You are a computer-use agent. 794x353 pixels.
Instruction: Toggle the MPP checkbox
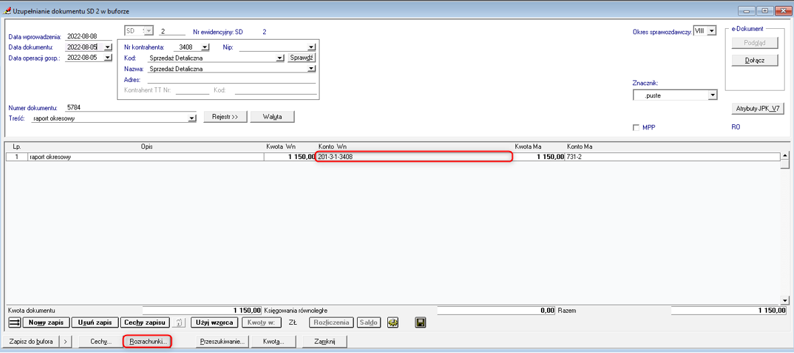[636, 128]
